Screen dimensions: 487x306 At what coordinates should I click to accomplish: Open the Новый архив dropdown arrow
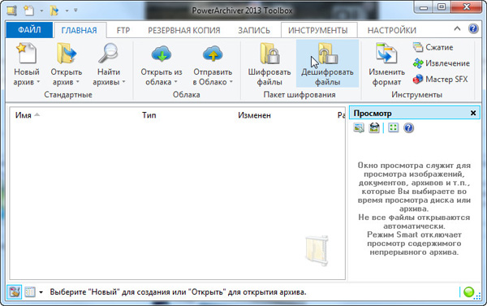(38, 82)
